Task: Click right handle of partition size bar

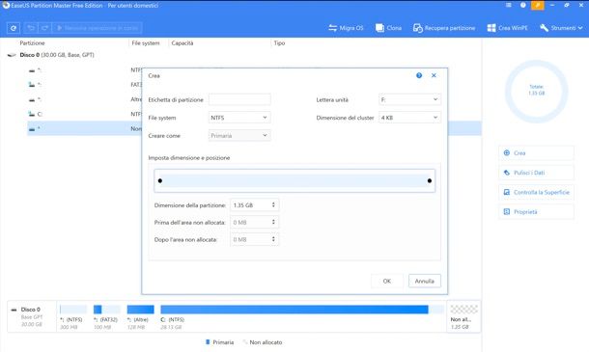Action: click(430, 181)
